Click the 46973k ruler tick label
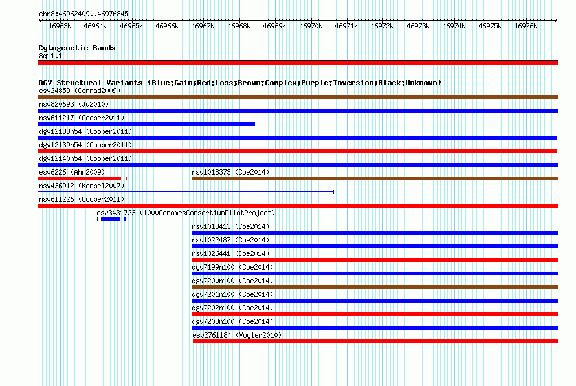Screen dimensions: 576x386 point(418,26)
